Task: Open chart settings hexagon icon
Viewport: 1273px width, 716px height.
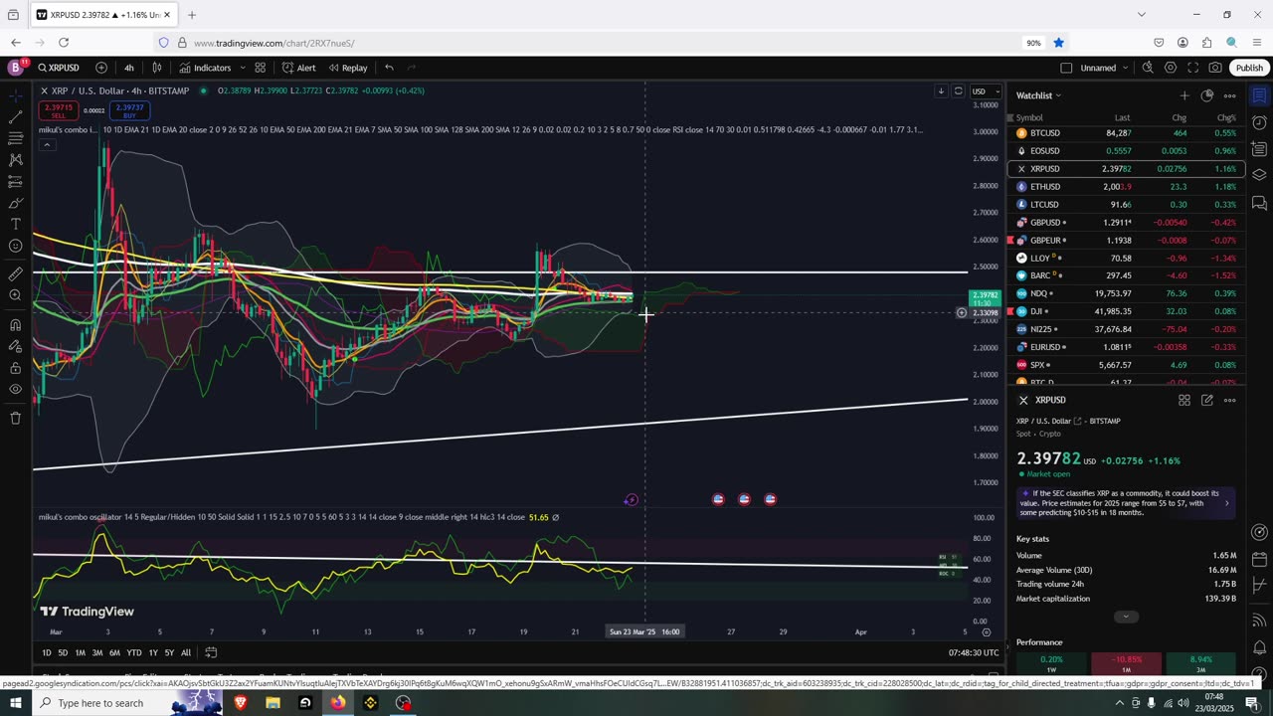Action: tap(1171, 68)
